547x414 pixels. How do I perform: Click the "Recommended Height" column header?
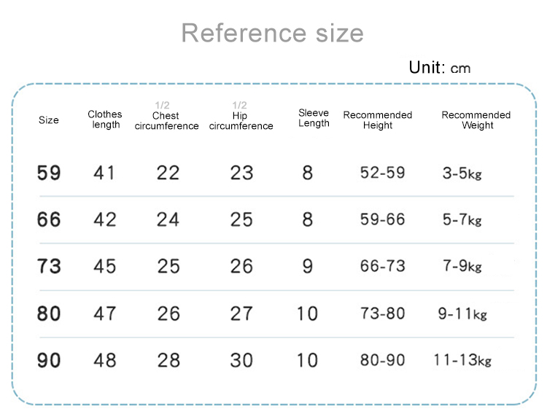click(x=377, y=120)
